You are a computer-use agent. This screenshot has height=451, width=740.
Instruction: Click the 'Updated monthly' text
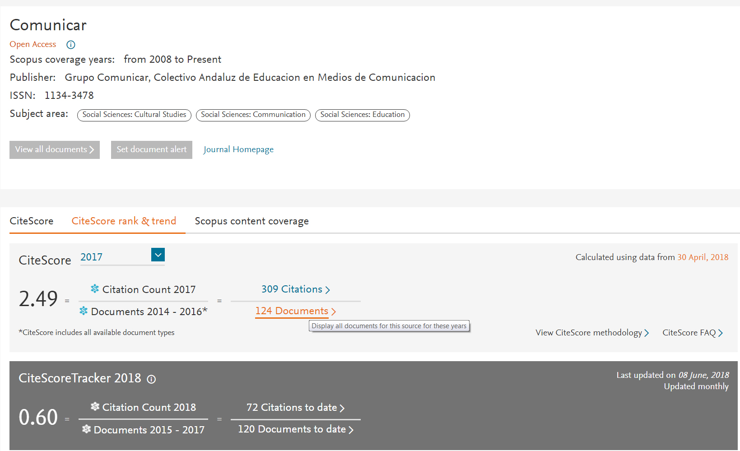(696, 386)
